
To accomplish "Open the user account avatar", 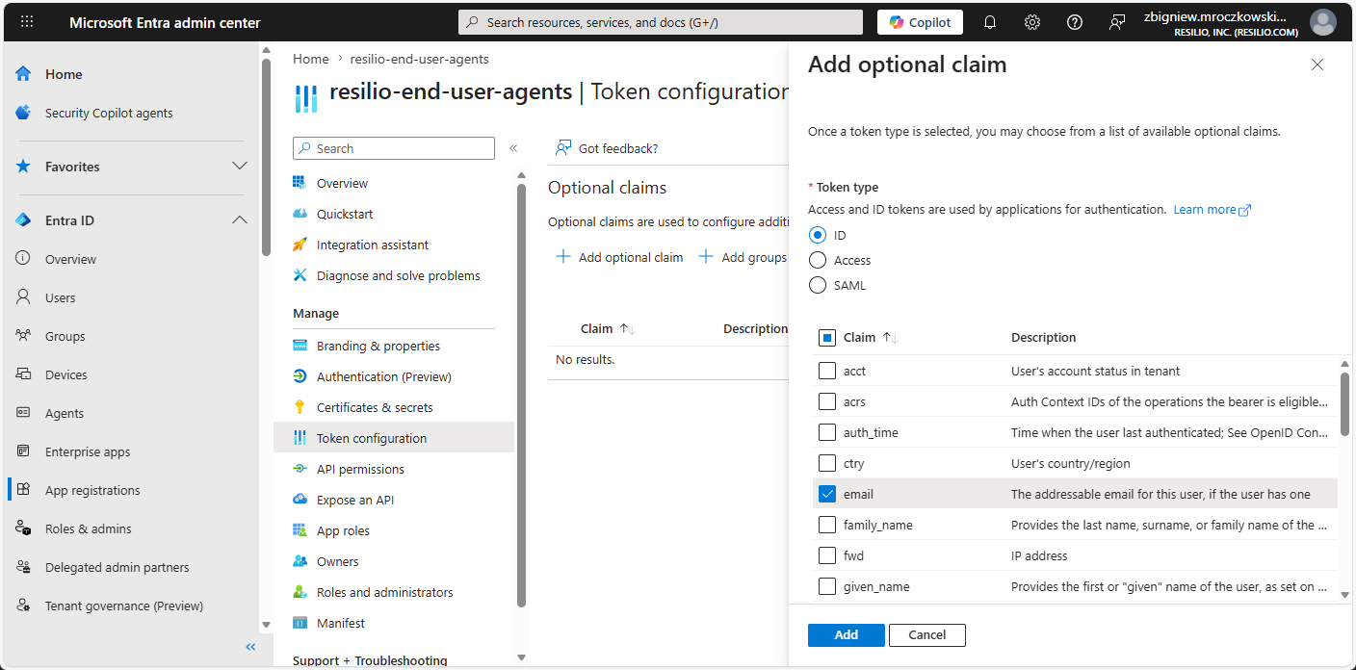I will (x=1323, y=22).
